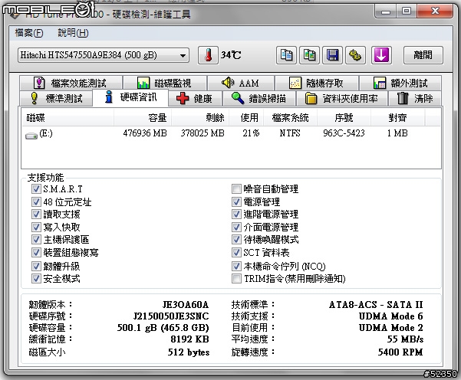Open the AAM tab
Viewport: 461px width, 380px height.
coord(241,83)
